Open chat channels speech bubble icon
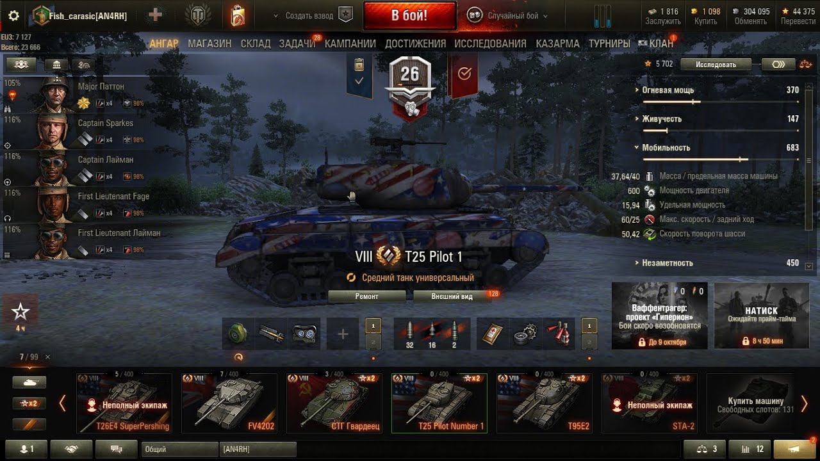 [117, 449]
